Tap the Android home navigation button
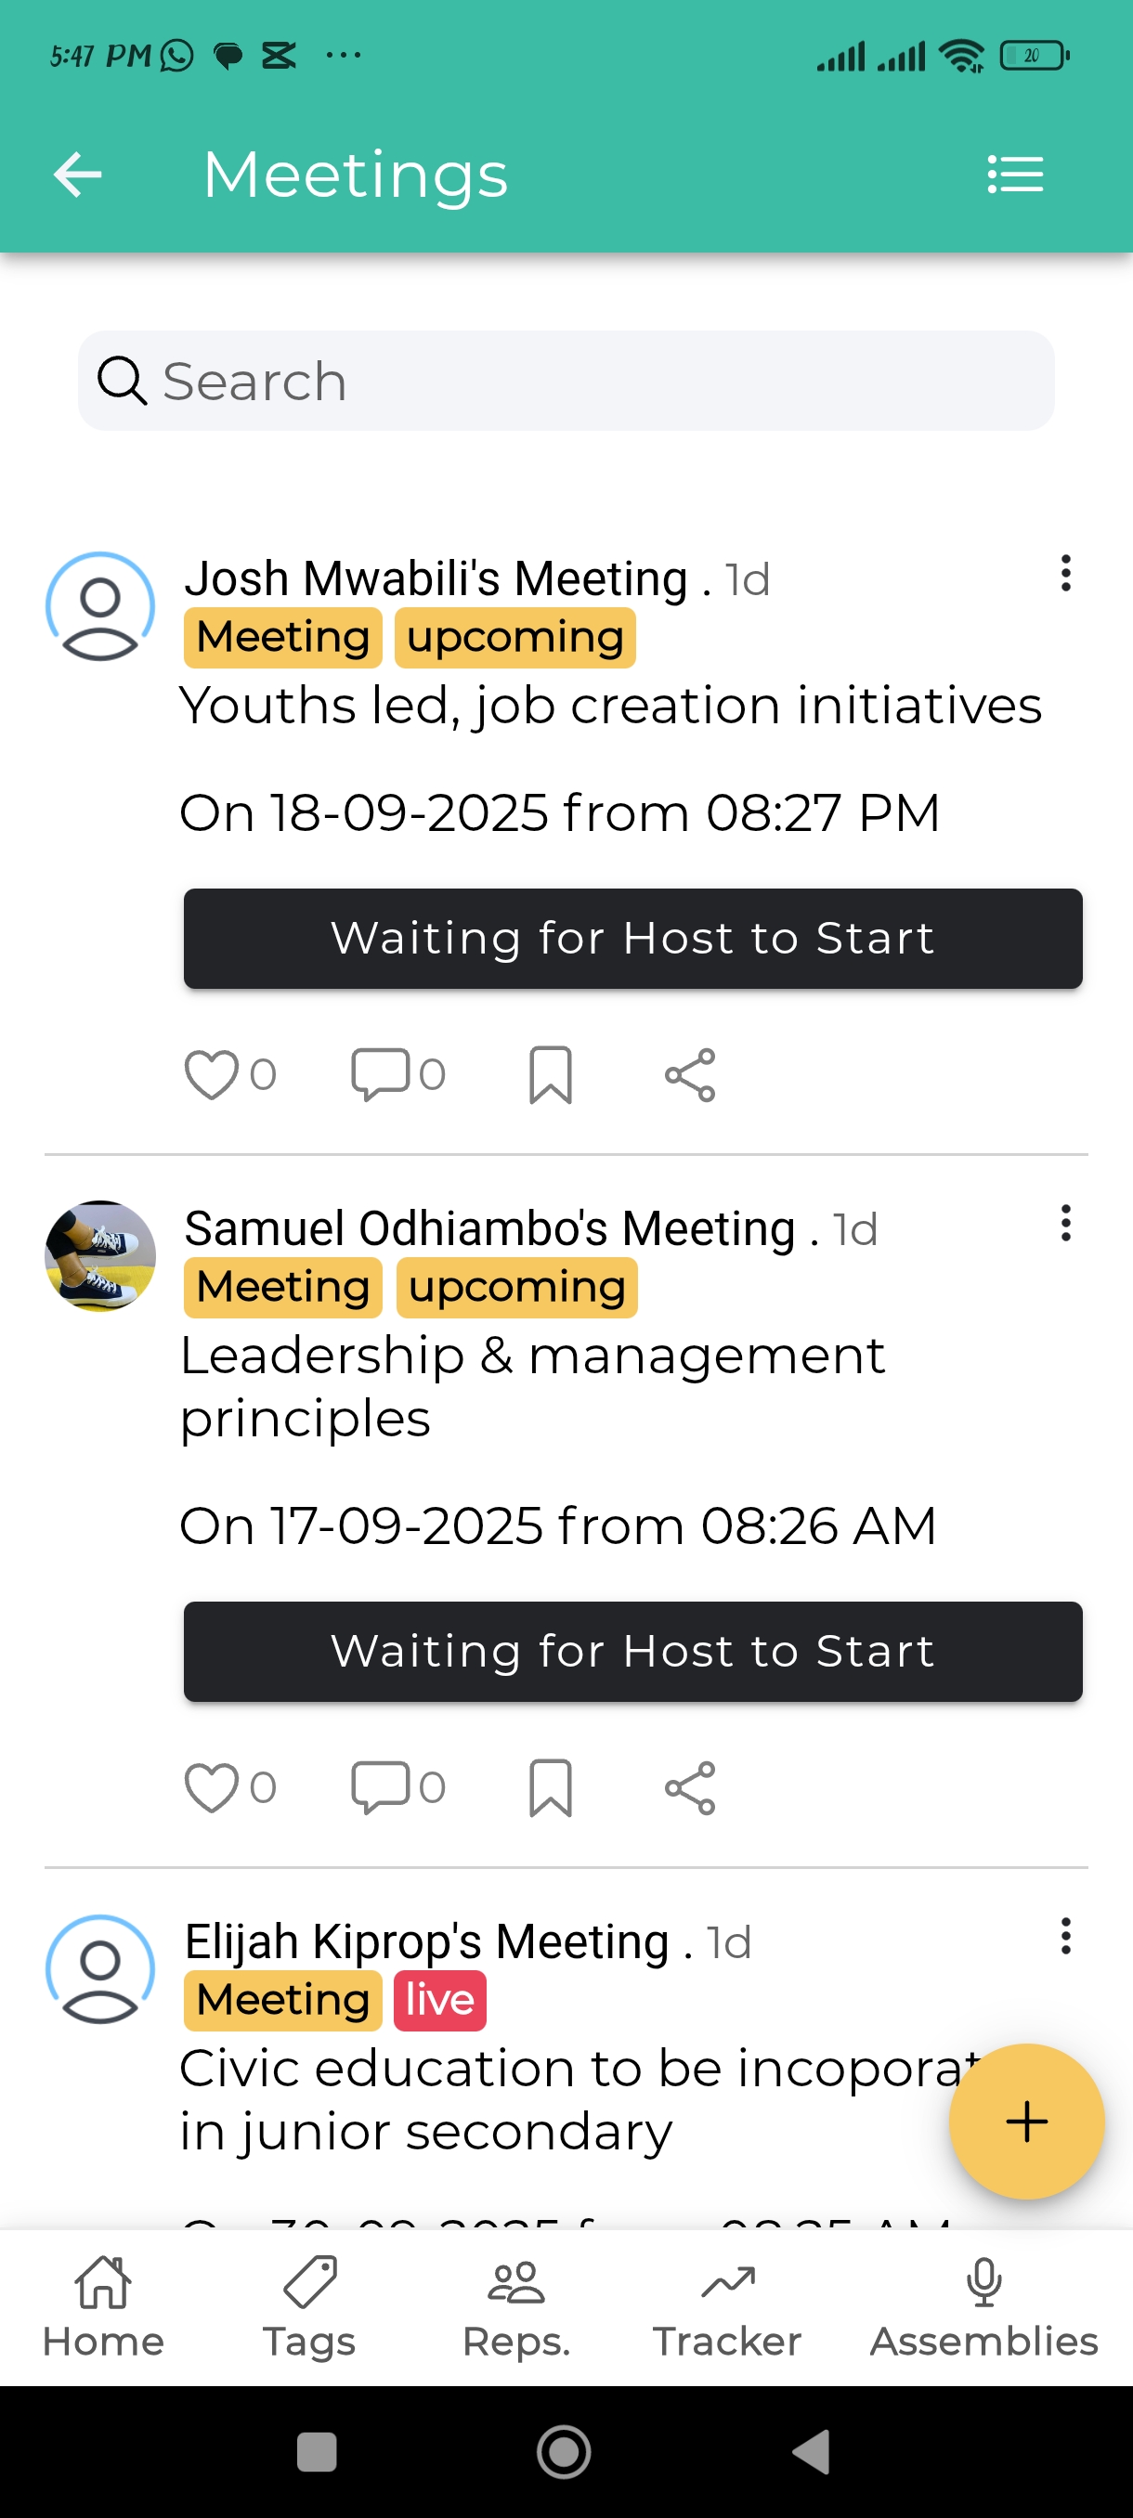Image resolution: width=1133 pixels, height=2518 pixels. coord(564,2451)
